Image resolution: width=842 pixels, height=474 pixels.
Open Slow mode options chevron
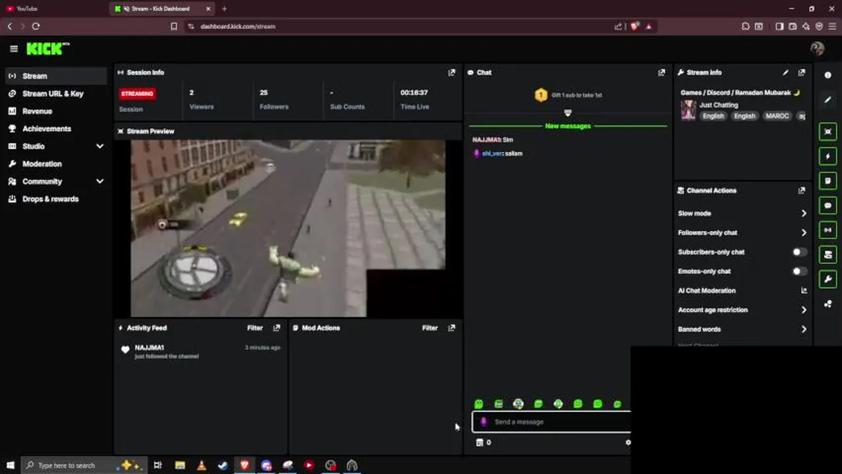(804, 213)
